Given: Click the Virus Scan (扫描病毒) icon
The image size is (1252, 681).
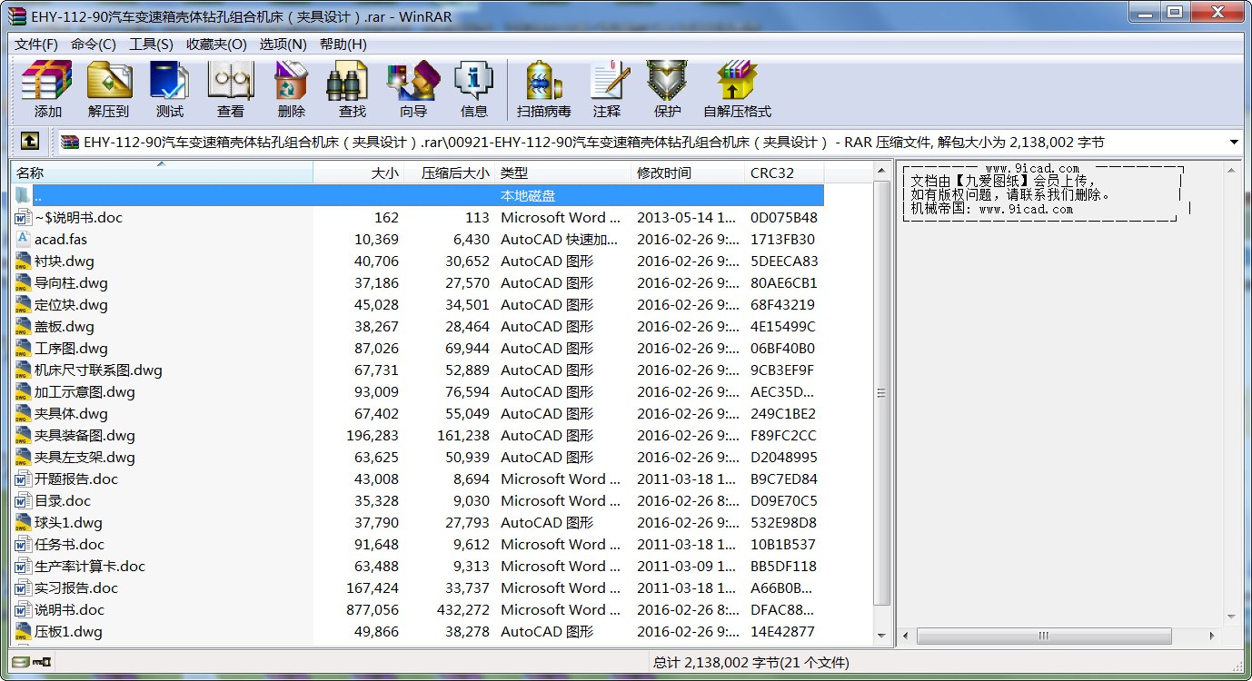Looking at the screenshot, I should tap(543, 88).
